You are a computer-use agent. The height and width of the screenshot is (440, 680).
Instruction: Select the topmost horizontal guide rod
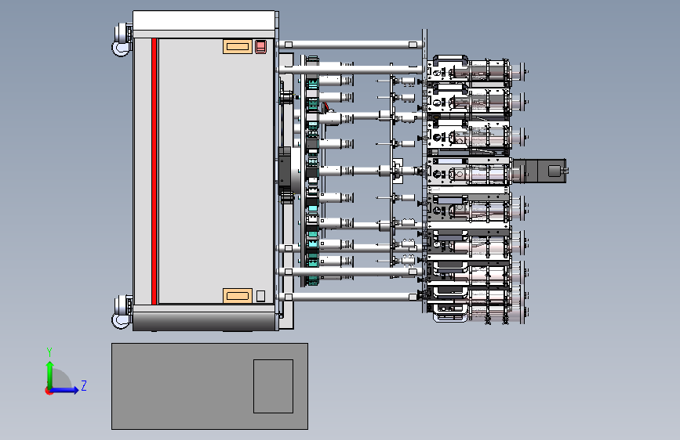351,45
